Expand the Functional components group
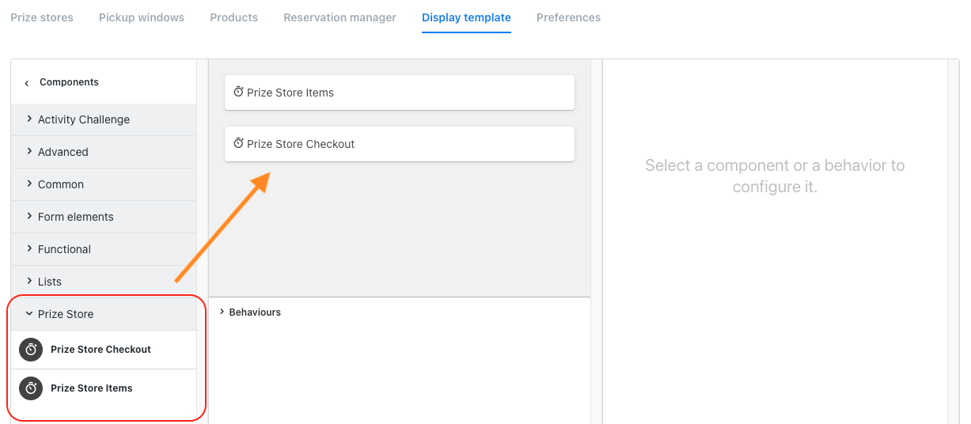 tap(64, 249)
